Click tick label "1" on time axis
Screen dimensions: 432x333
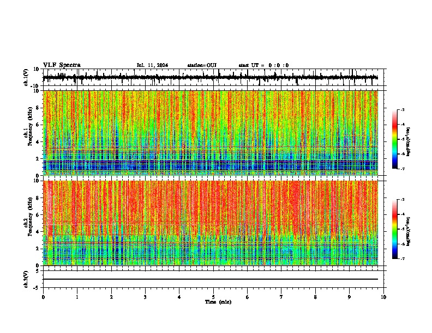[x=77, y=297]
